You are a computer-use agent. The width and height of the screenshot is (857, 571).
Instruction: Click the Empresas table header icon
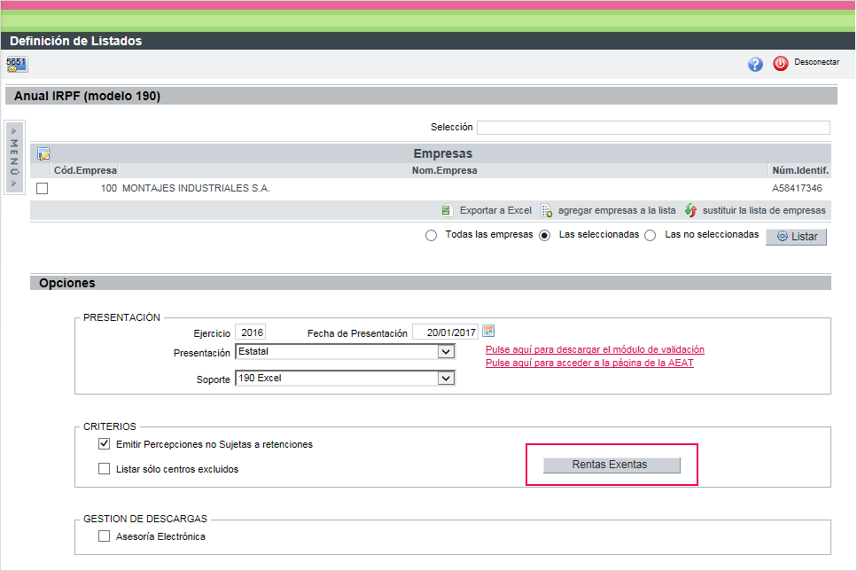tap(43, 153)
